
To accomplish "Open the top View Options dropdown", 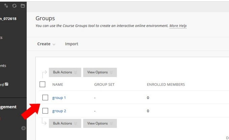I will [100, 72].
